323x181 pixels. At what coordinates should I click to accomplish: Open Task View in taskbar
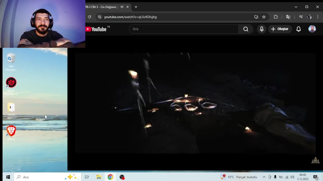[x=87, y=177]
